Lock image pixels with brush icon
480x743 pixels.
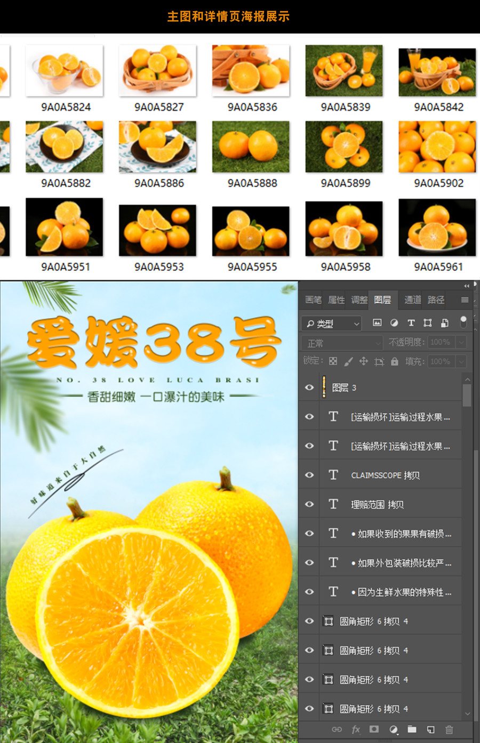(x=348, y=361)
